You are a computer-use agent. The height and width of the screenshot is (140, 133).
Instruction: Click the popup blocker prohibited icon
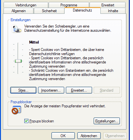tap(16, 110)
